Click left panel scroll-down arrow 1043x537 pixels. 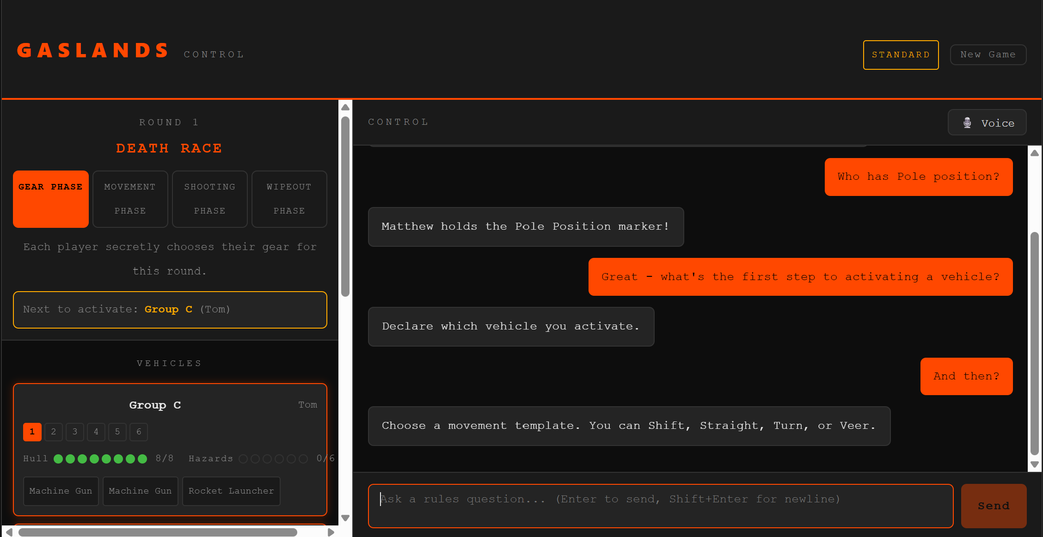point(345,518)
